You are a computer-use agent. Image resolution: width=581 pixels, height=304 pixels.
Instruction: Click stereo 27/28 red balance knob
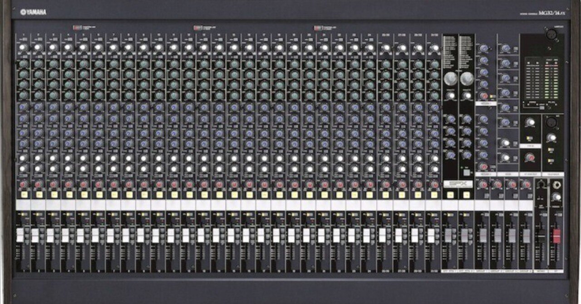402,184
